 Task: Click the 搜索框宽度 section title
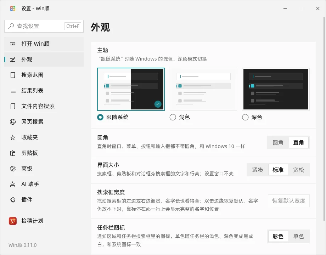(x=111, y=192)
